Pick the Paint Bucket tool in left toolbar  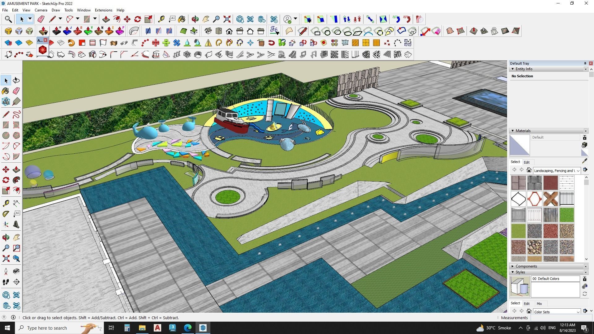[6, 91]
